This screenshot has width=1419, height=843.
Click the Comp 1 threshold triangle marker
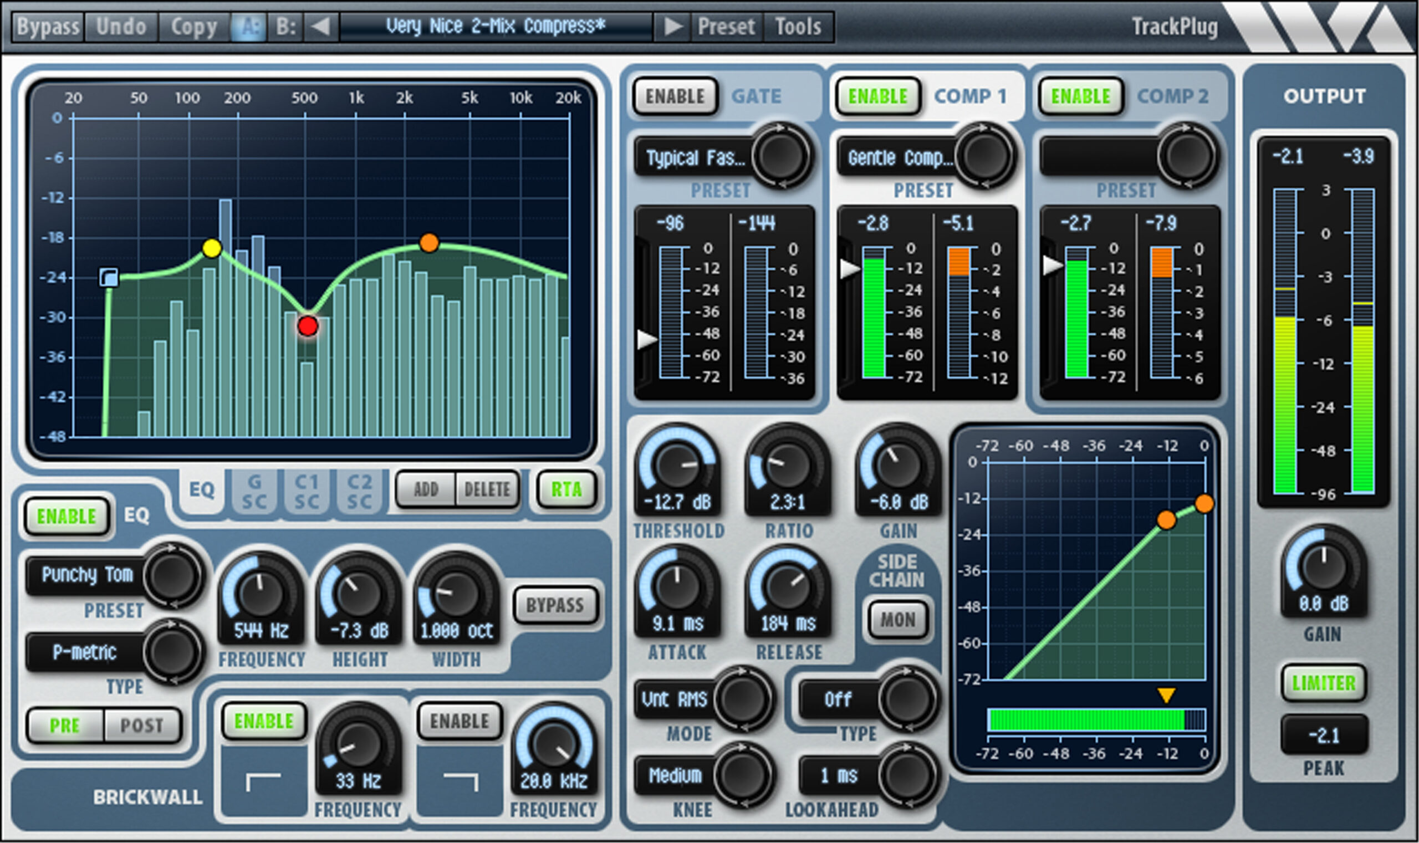click(850, 268)
